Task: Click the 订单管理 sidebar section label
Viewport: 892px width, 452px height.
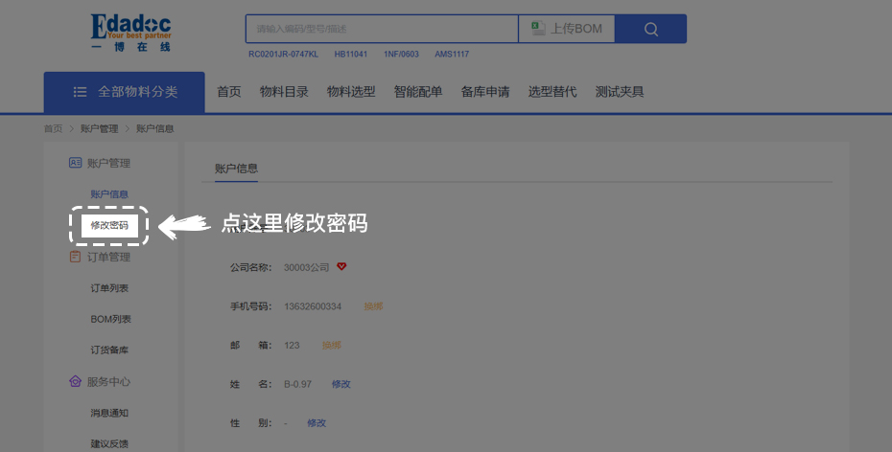Action: pos(108,258)
